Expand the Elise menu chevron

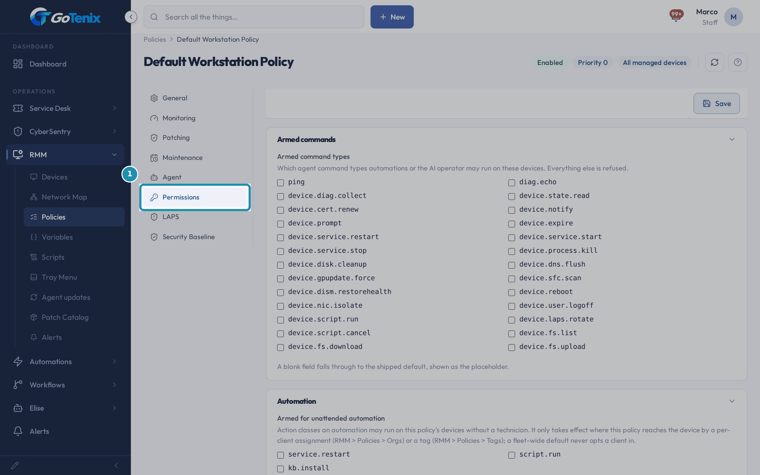pyautogui.click(x=114, y=408)
